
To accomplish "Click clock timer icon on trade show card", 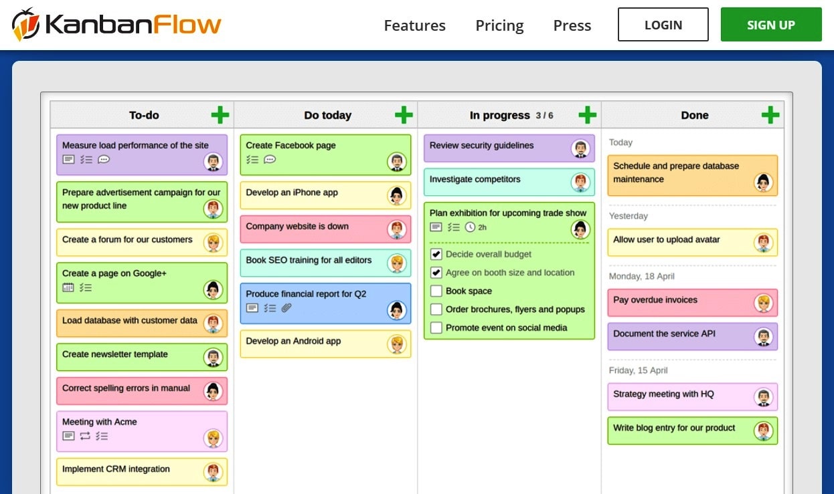I will pos(471,227).
